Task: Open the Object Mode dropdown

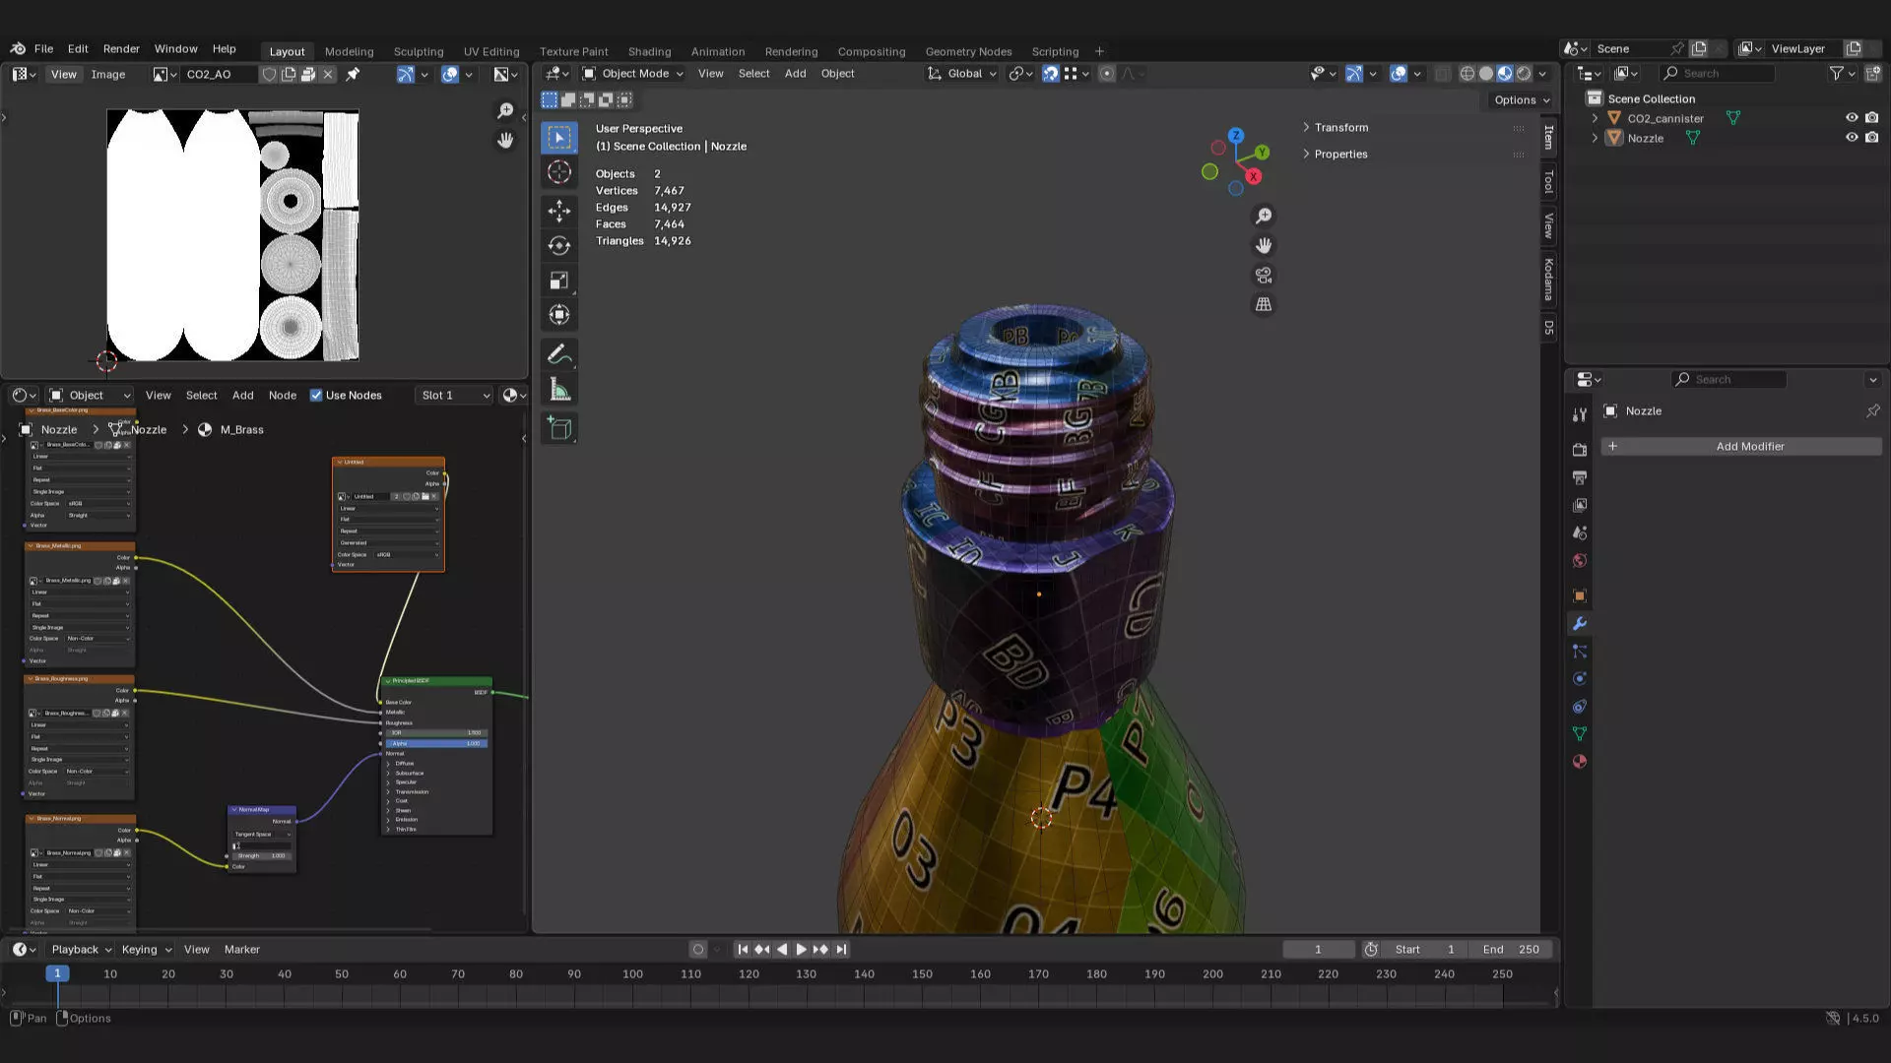Action: (x=632, y=74)
